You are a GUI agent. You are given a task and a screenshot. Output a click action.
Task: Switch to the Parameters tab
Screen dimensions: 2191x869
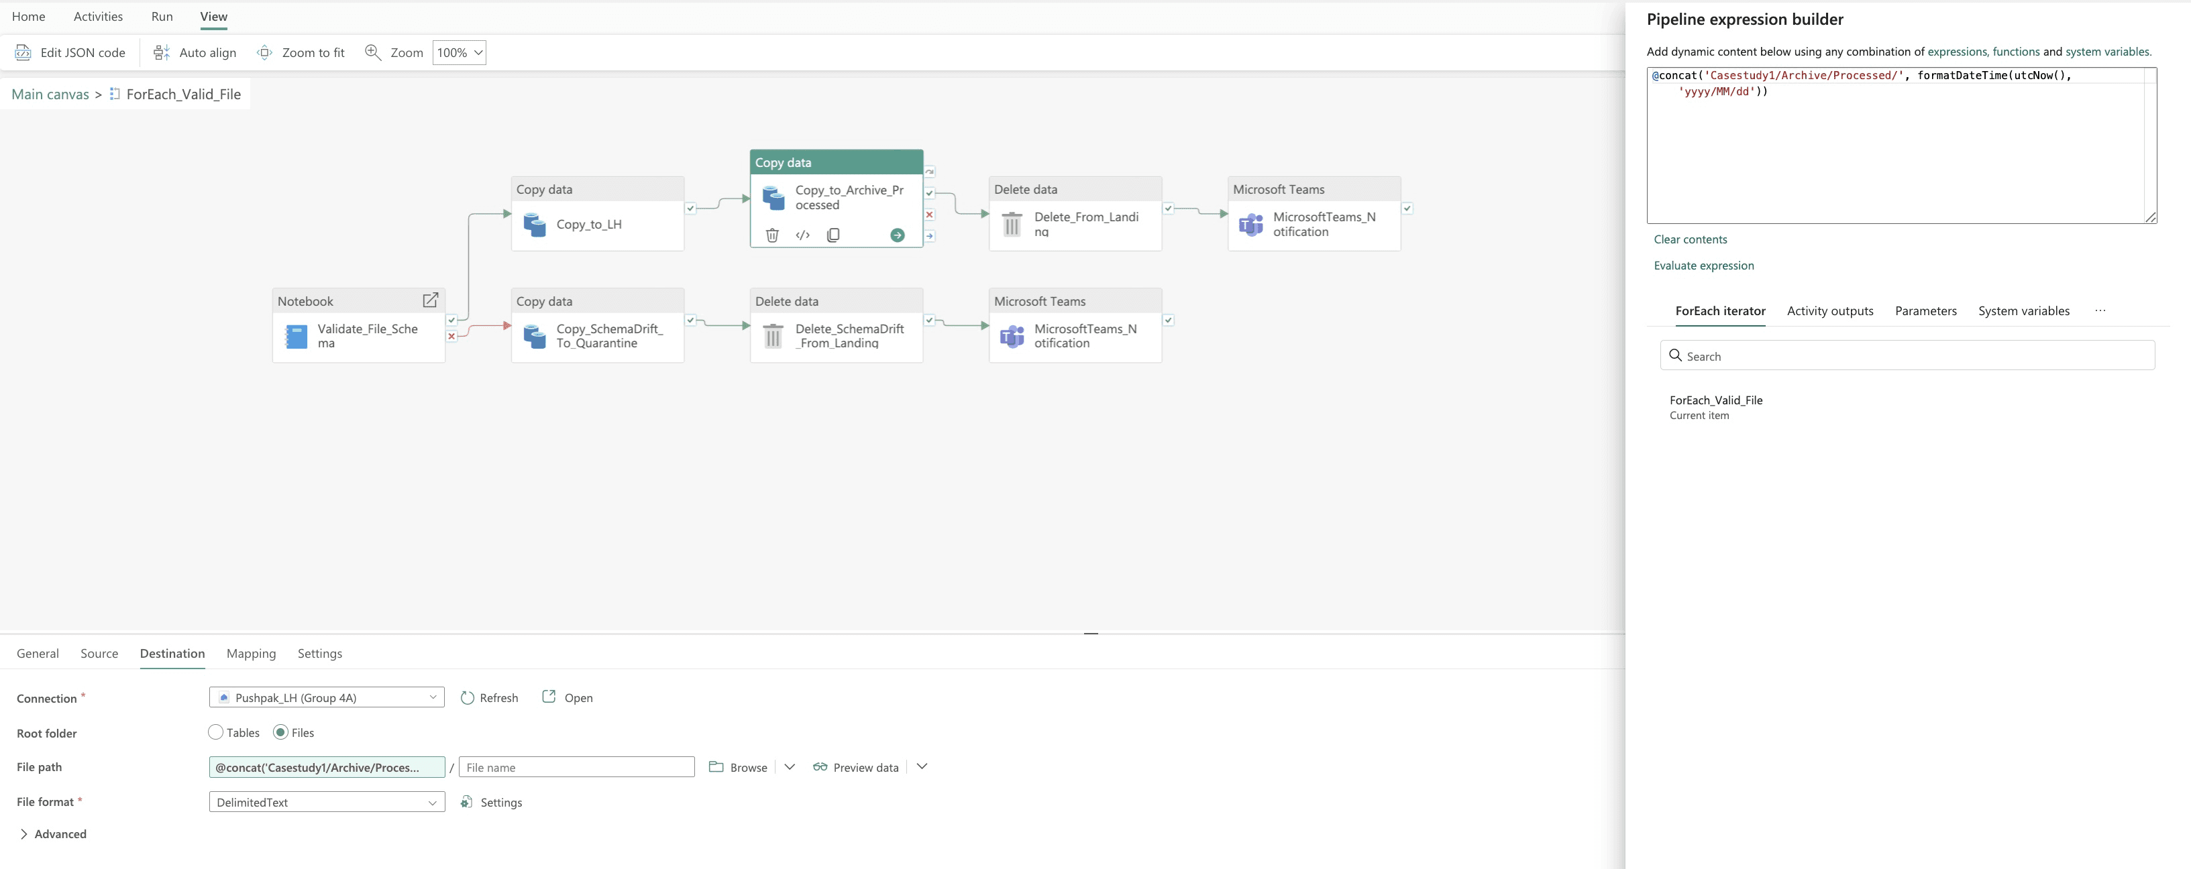[1925, 310]
